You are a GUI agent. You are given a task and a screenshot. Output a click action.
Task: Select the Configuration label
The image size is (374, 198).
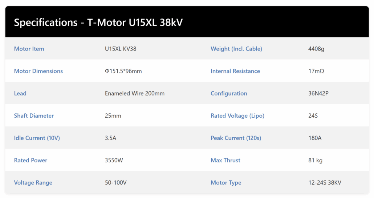click(x=229, y=93)
